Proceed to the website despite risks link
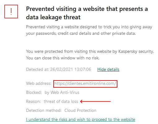This screenshot has width=158, height=124. [x=81, y=119]
